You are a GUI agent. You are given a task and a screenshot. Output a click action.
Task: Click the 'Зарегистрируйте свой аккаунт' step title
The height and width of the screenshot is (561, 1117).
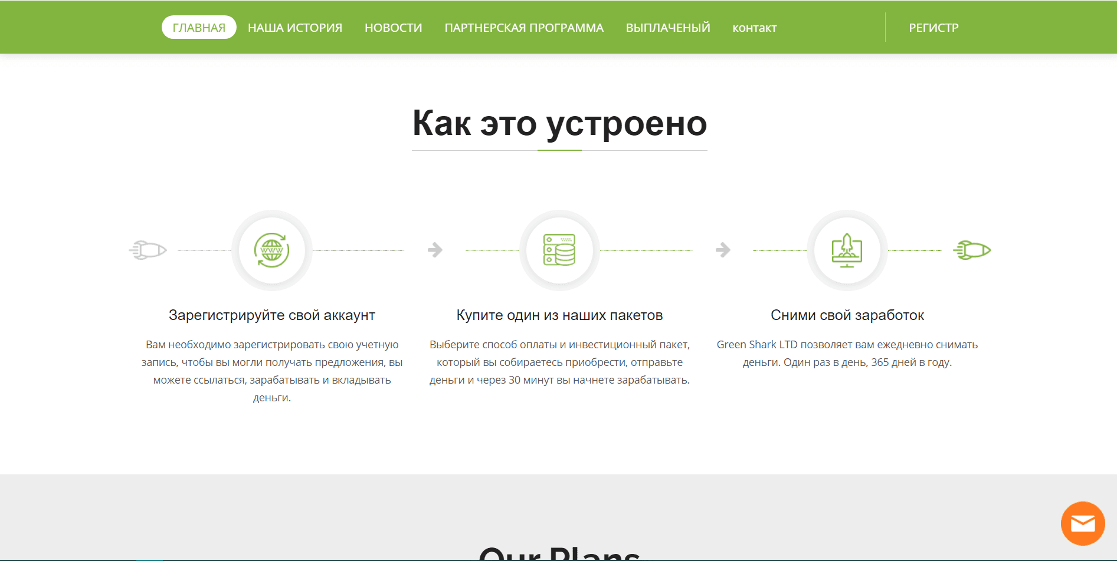(272, 315)
